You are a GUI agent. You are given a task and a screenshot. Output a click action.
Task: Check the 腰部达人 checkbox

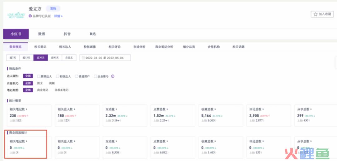(39, 76)
